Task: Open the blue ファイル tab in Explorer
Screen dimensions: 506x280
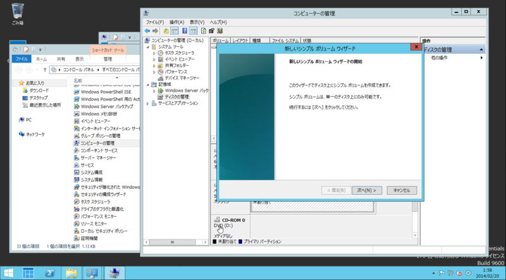Action: click(22, 59)
